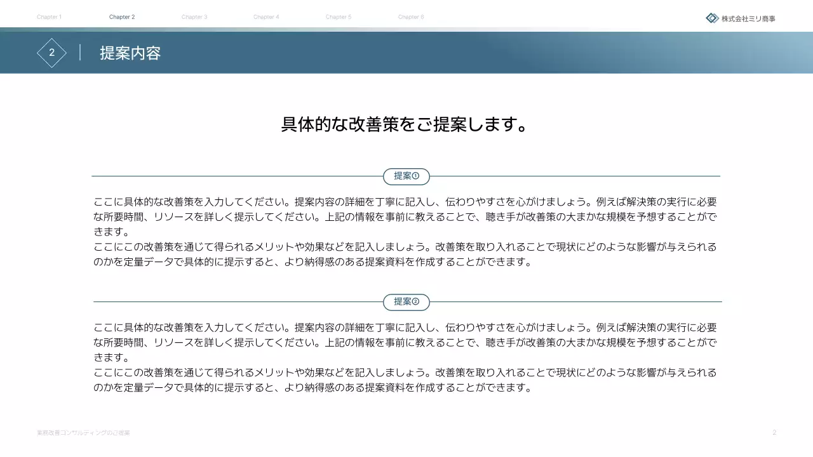Click the 提案内容 slide title
The width and height of the screenshot is (813, 457).
tap(131, 54)
